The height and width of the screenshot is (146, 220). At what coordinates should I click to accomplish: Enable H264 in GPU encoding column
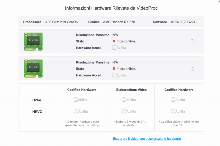[173, 99]
